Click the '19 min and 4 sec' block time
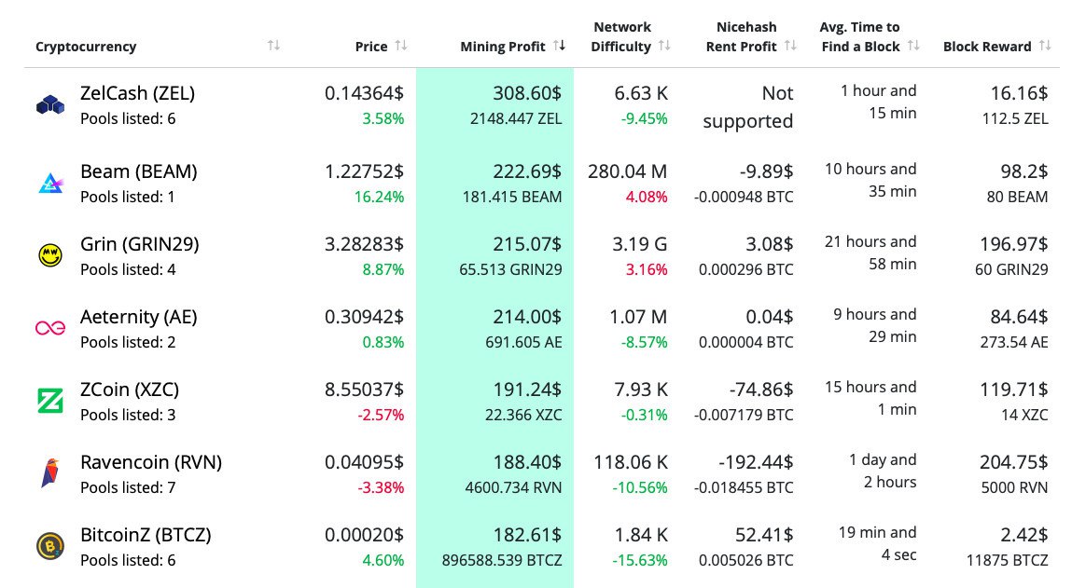The height and width of the screenshot is (588, 1086). coord(878,543)
